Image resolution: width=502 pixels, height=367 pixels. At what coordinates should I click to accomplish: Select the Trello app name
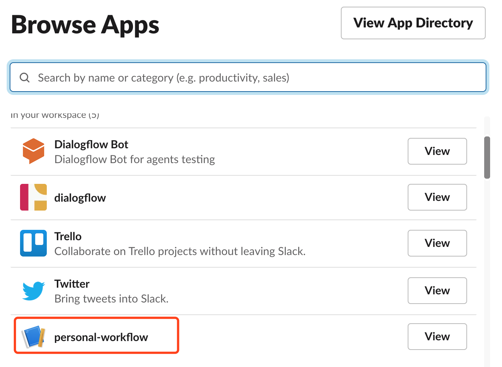pos(68,237)
